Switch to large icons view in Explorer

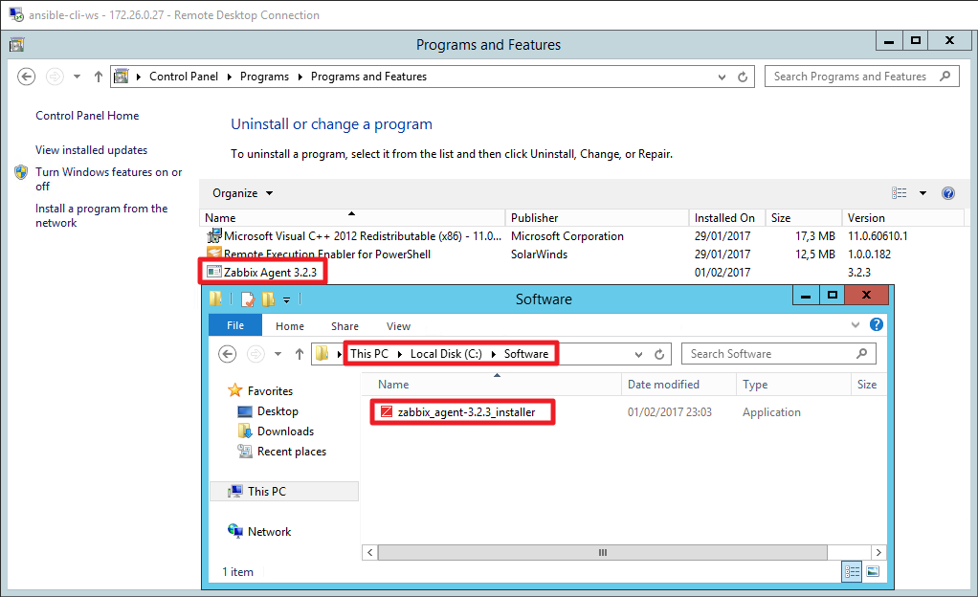tap(873, 571)
